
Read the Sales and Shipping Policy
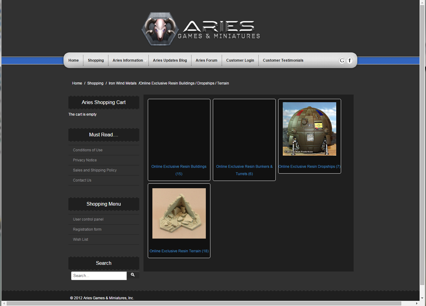point(95,170)
